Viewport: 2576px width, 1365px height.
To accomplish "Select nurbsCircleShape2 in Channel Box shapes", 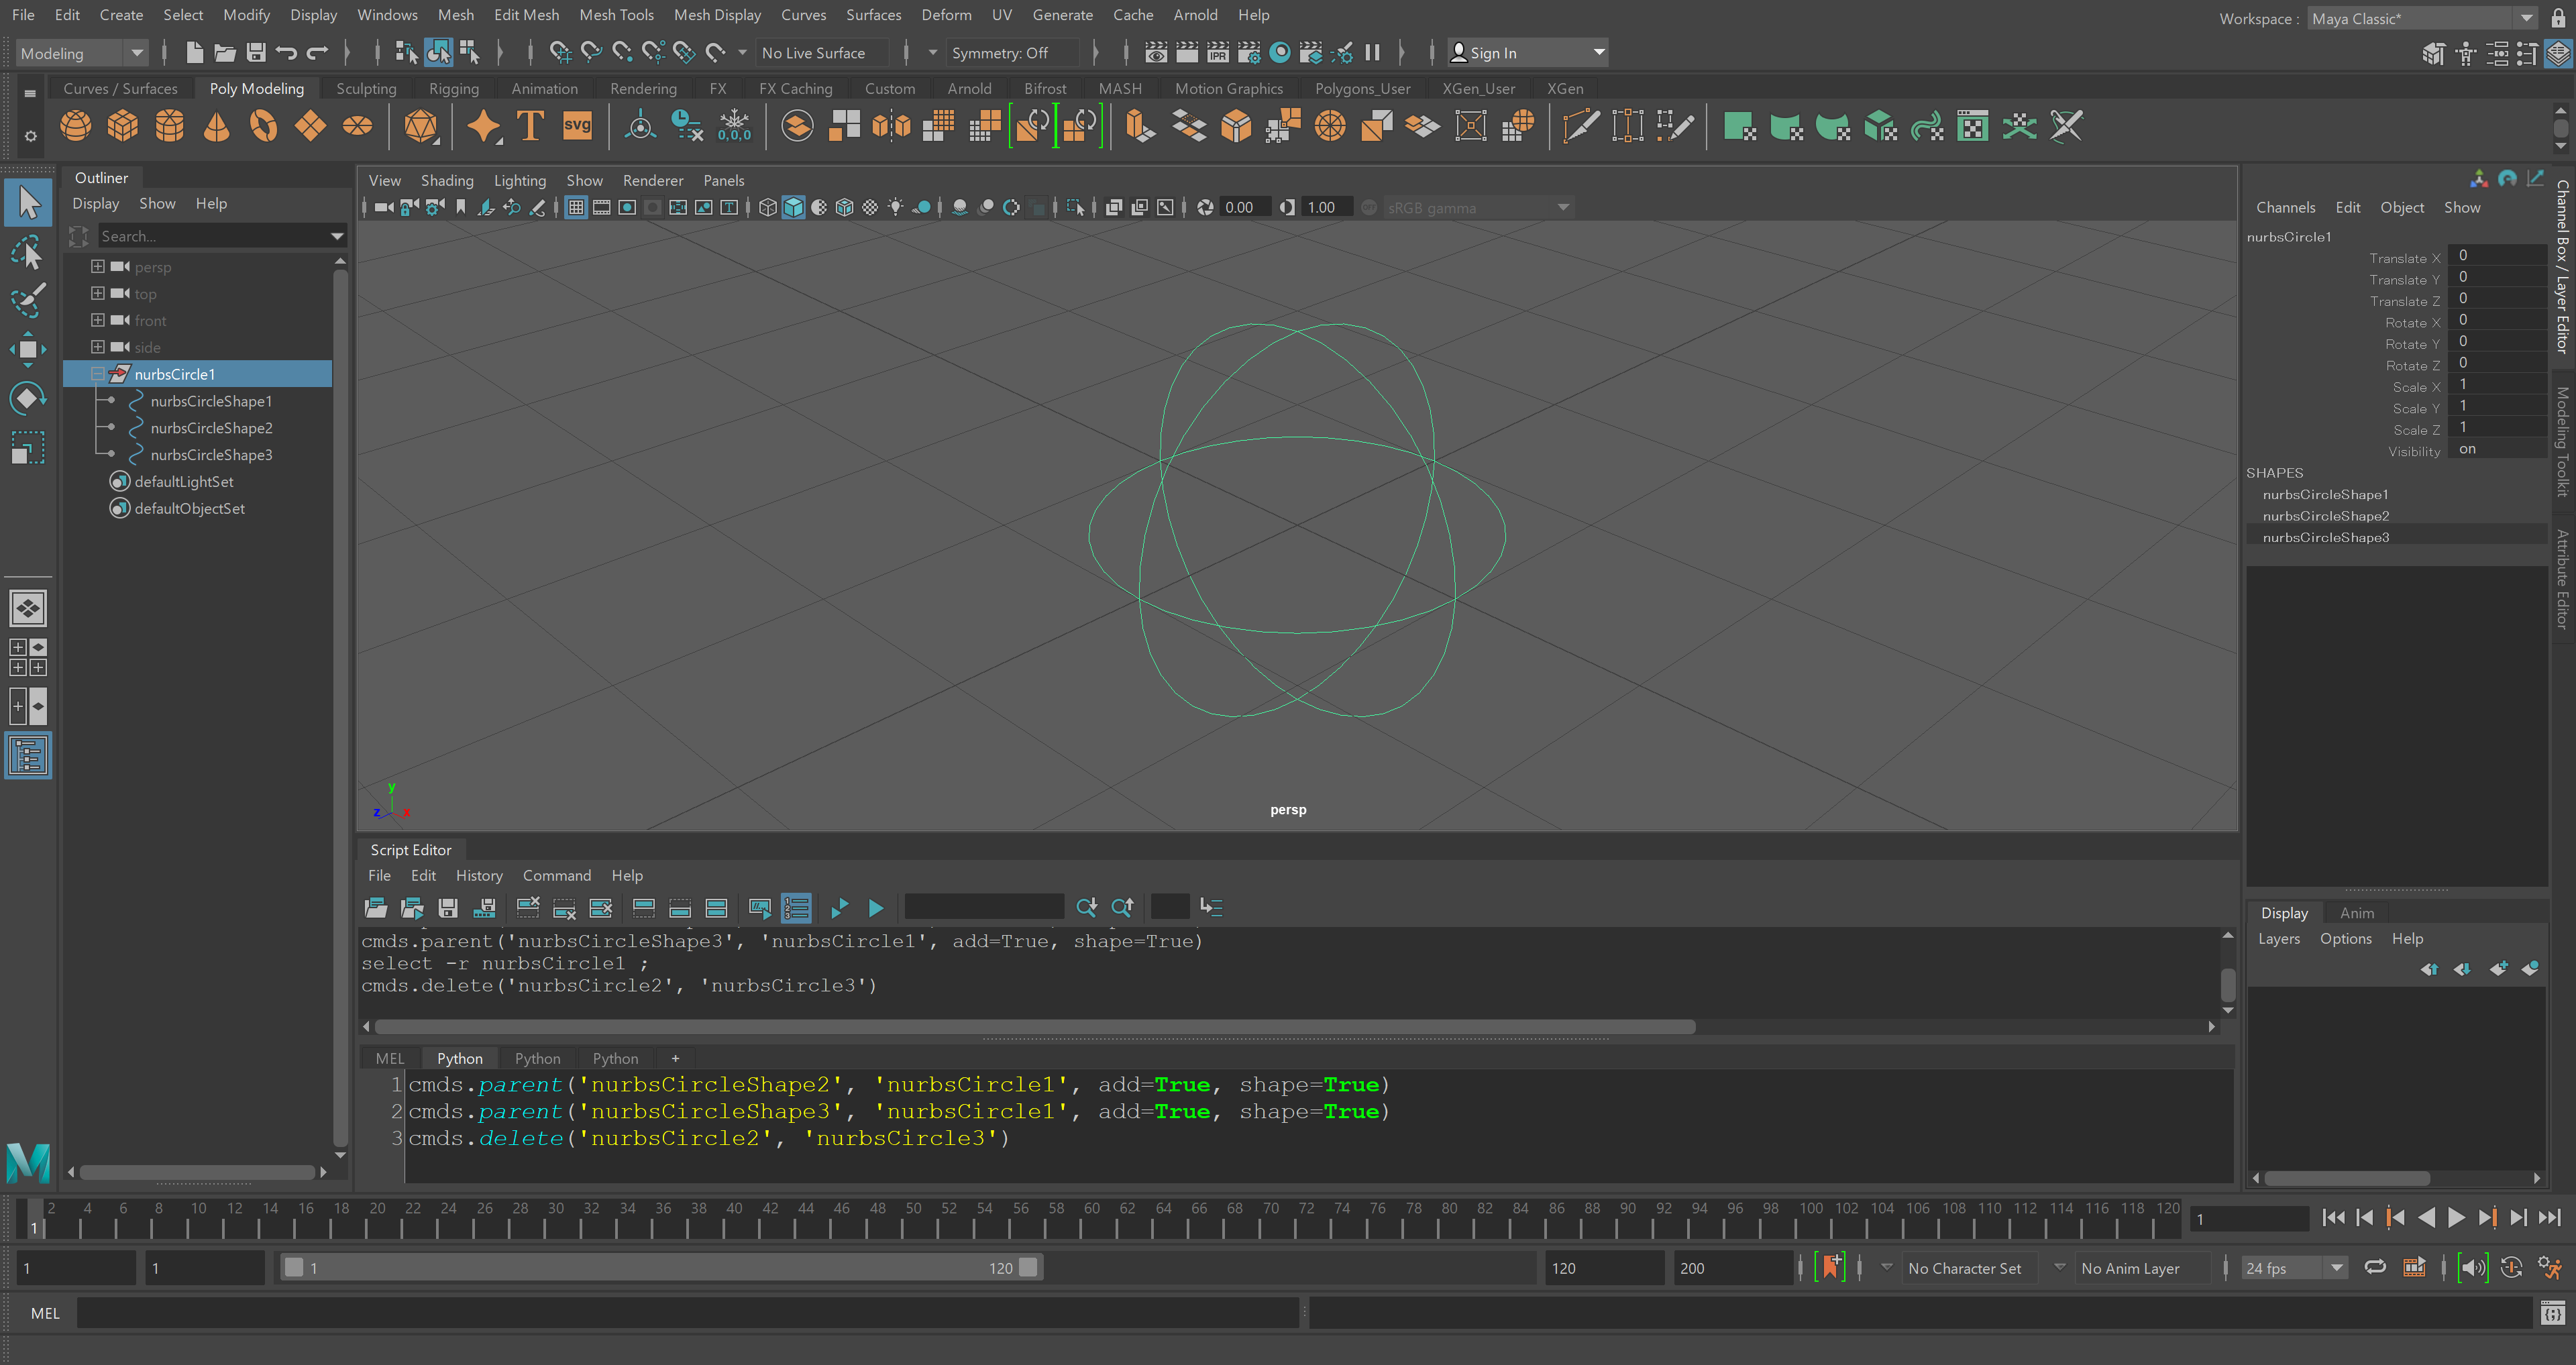I will (2325, 516).
